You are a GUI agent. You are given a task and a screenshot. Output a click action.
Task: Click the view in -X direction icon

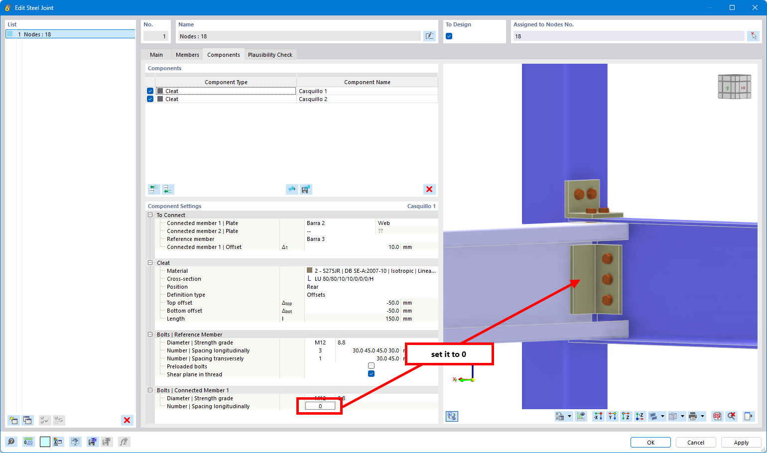(598, 416)
